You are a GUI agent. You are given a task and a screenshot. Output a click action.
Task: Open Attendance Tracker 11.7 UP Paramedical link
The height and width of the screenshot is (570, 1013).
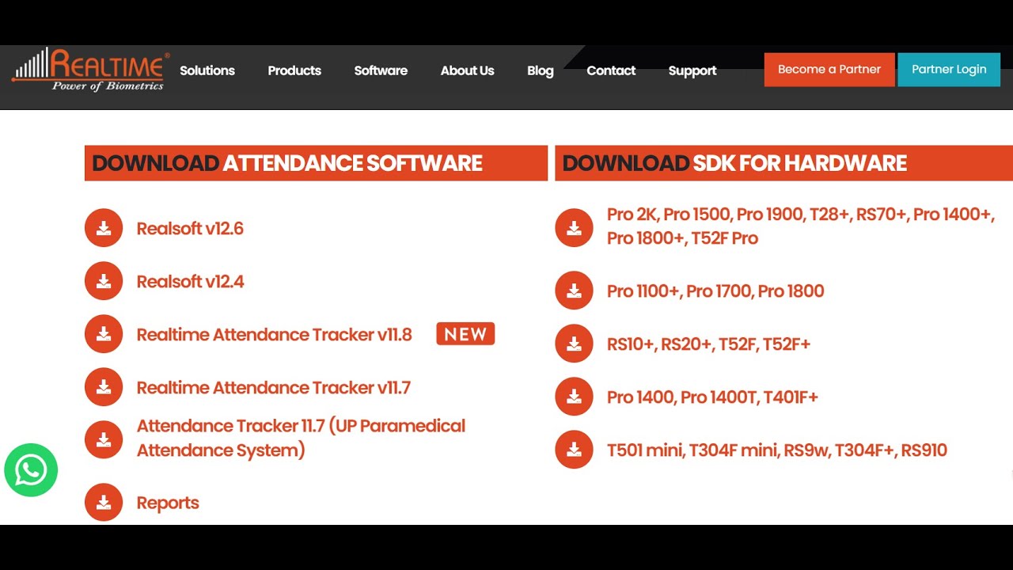[x=301, y=438]
